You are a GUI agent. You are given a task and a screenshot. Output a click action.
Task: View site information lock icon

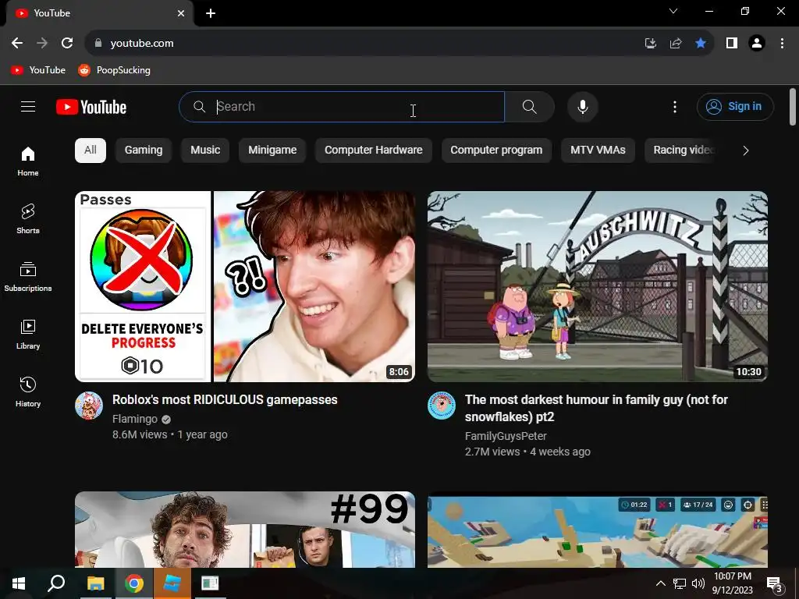click(x=98, y=44)
